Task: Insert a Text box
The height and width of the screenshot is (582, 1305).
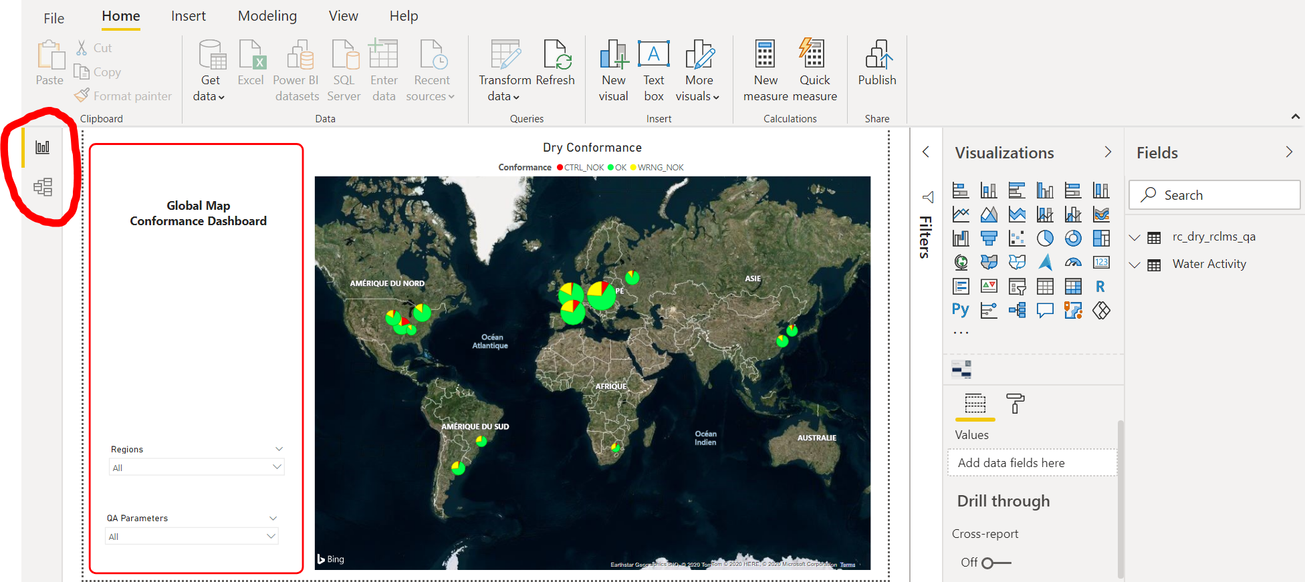Action: click(654, 70)
